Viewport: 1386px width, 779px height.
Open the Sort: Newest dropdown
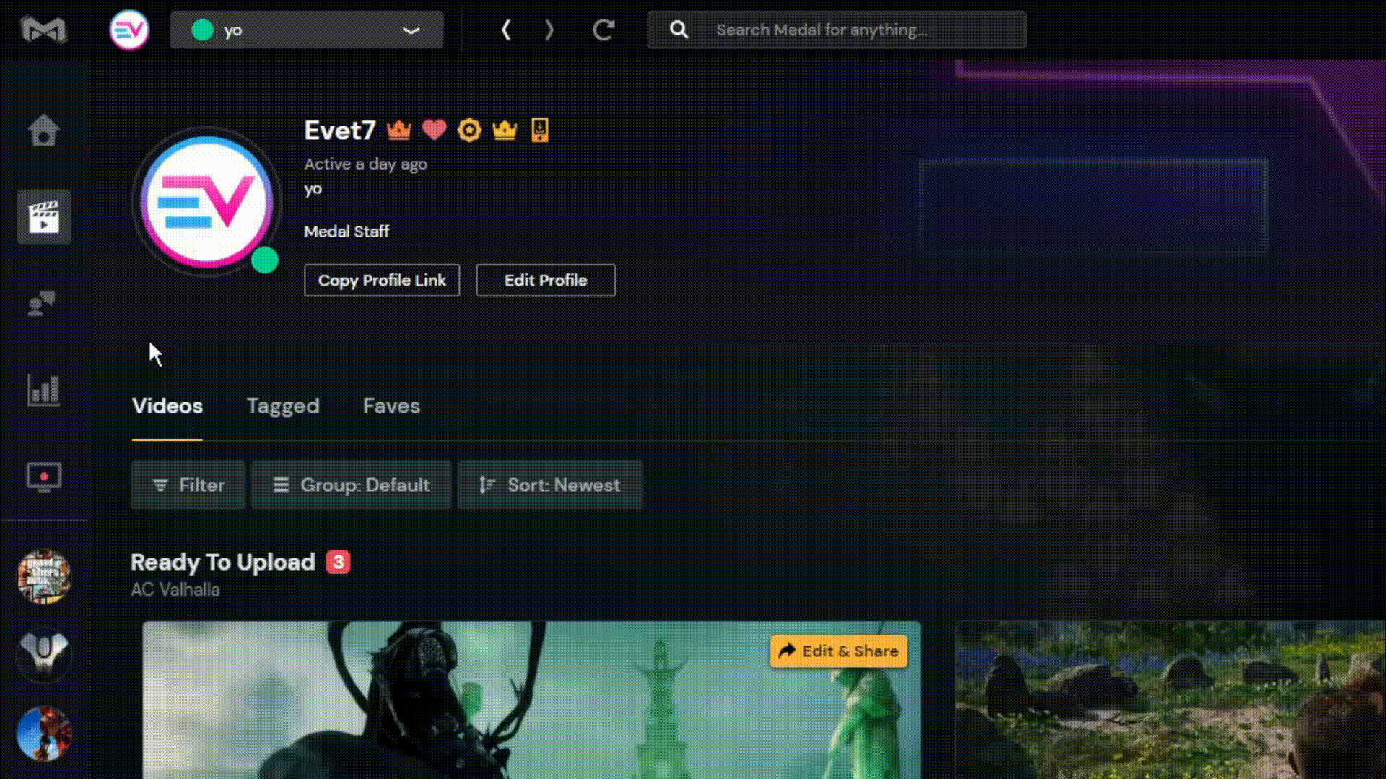pyautogui.click(x=550, y=485)
